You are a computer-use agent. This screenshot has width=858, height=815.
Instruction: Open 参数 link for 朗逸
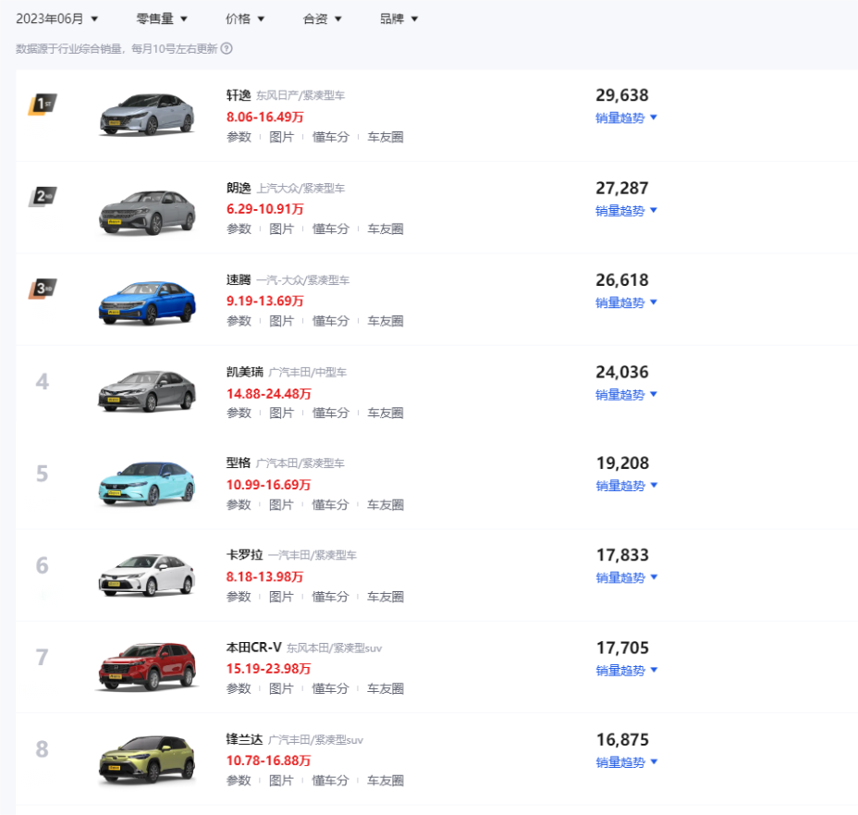point(239,228)
